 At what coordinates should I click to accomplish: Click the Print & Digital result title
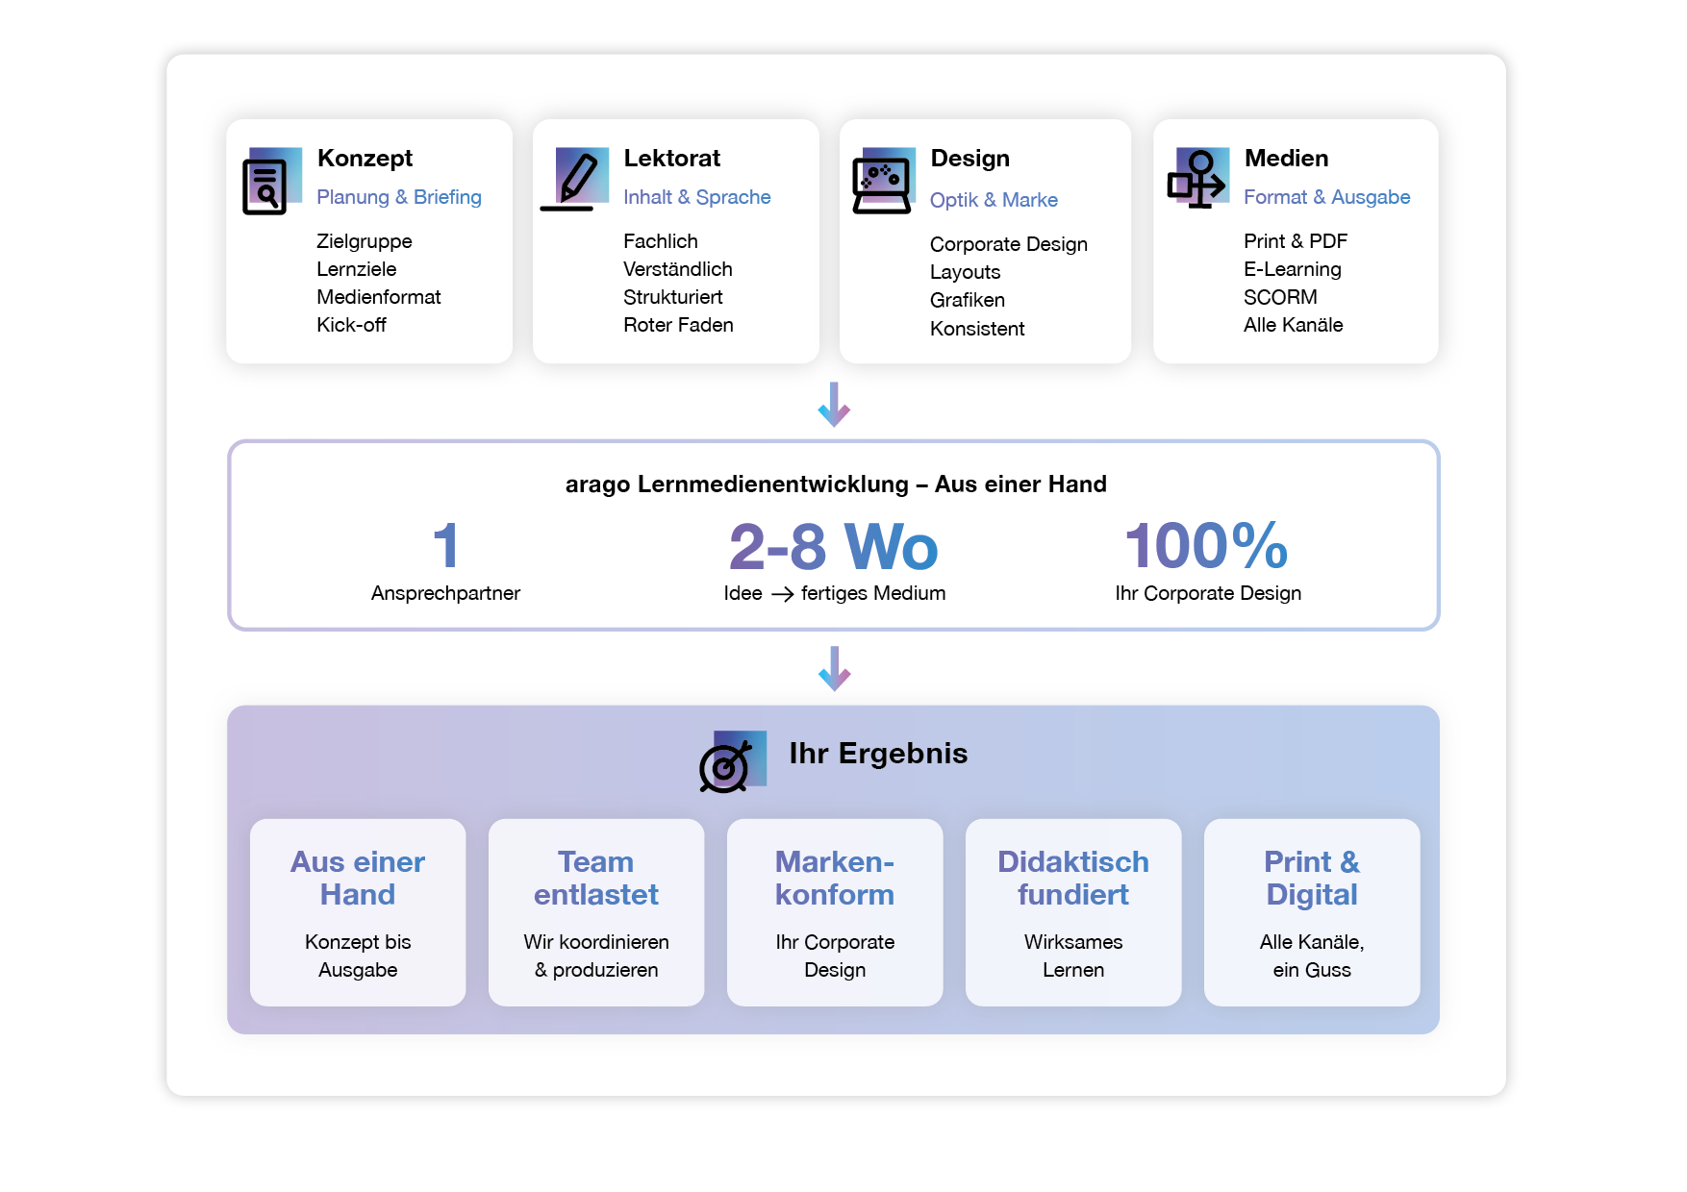pos(1312,879)
